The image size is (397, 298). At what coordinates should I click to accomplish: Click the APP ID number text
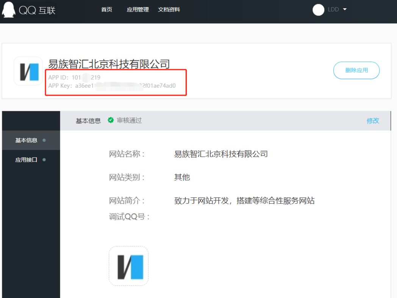[86, 78]
